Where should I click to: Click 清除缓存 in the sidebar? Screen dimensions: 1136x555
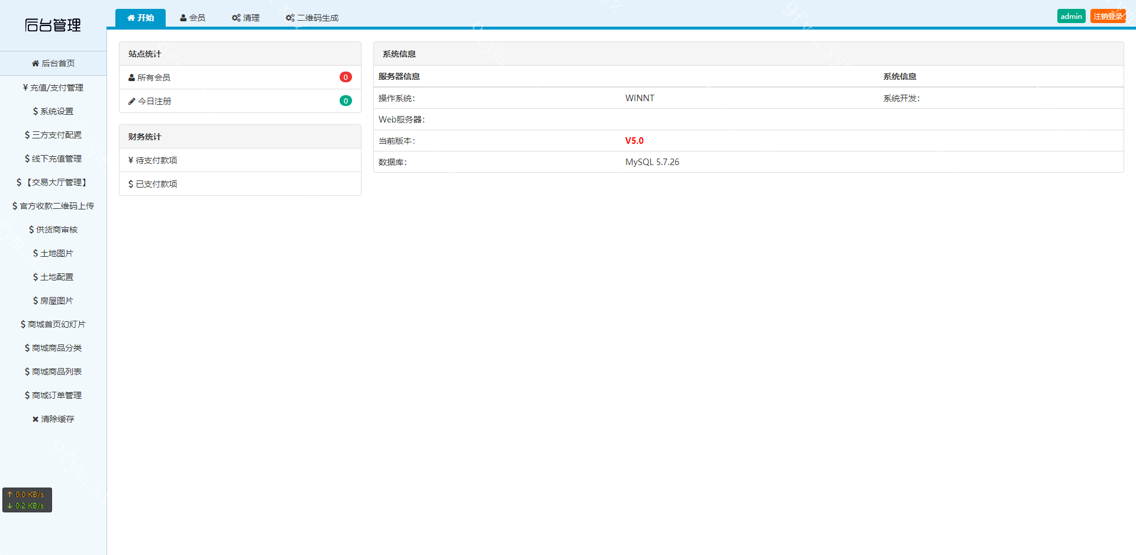pos(53,419)
